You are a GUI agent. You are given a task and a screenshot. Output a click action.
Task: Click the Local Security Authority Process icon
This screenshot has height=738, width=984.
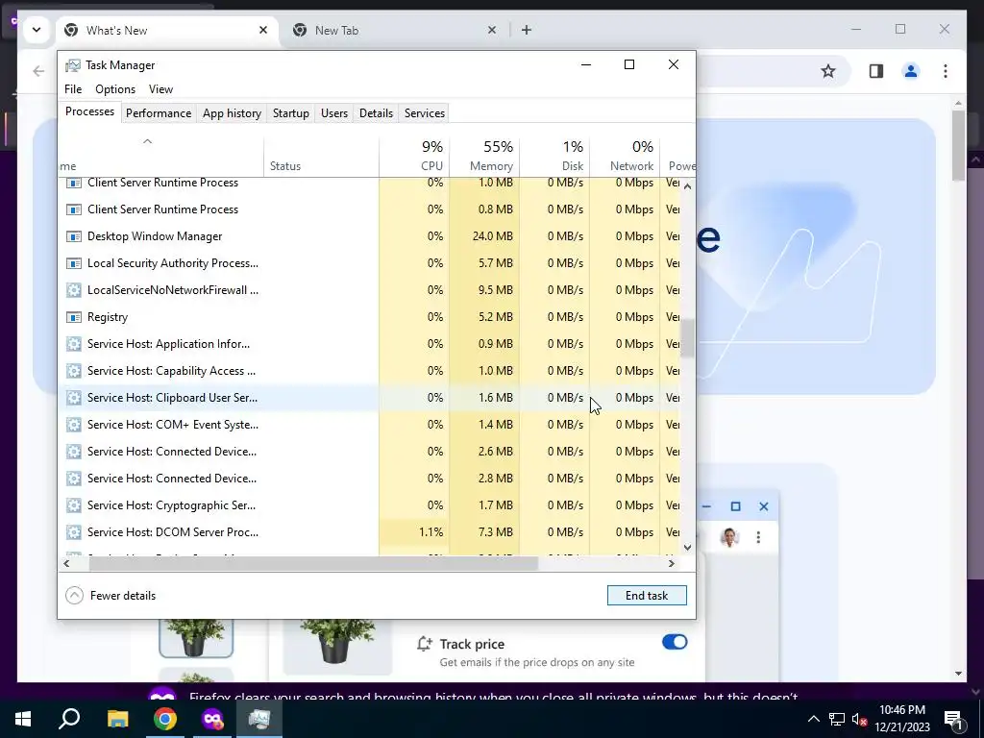(74, 263)
